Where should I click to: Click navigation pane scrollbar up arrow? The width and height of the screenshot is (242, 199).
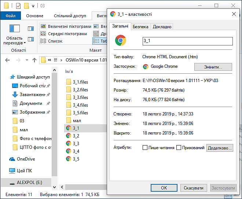click(x=55, y=70)
